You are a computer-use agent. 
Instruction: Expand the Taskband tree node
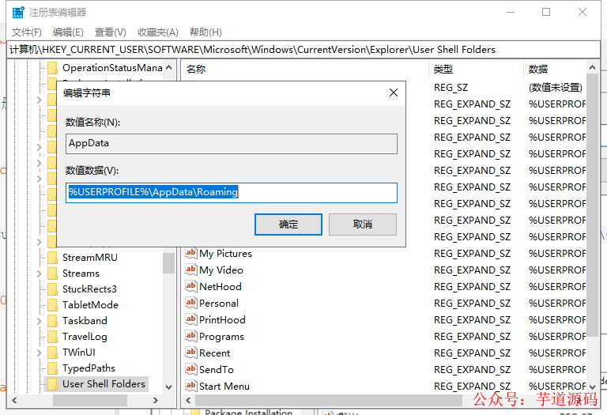click(39, 321)
